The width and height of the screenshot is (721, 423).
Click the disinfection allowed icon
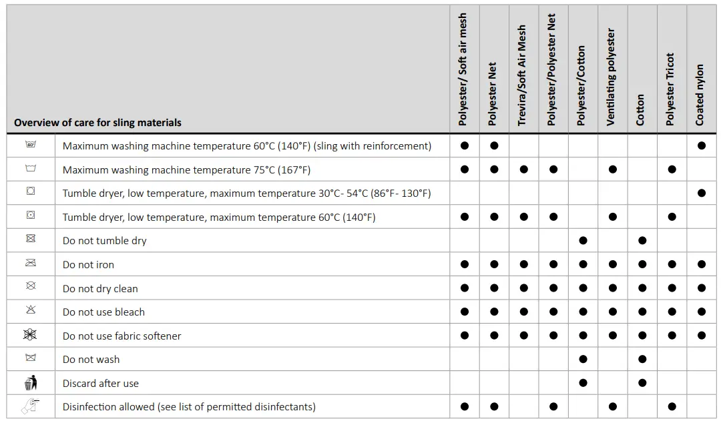pyautogui.click(x=31, y=406)
